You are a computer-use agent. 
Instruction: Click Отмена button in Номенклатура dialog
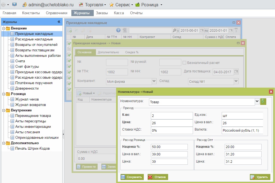tap(158, 177)
